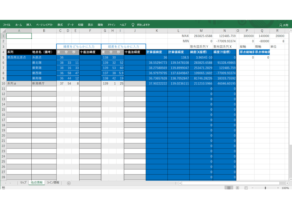Switch to the ライン情報 sheet tab
The image size is (292, 209).
(x=53, y=182)
